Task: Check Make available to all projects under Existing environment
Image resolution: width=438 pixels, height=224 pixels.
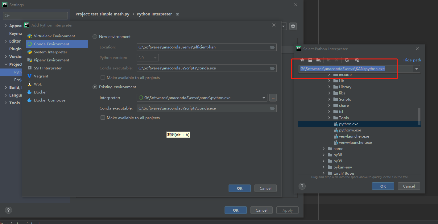Action: click(103, 118)
